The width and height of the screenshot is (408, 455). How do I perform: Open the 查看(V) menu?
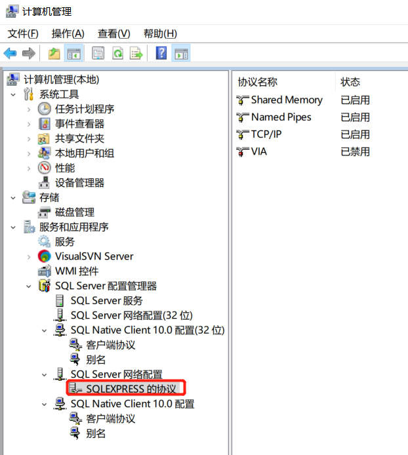(114, 33)
